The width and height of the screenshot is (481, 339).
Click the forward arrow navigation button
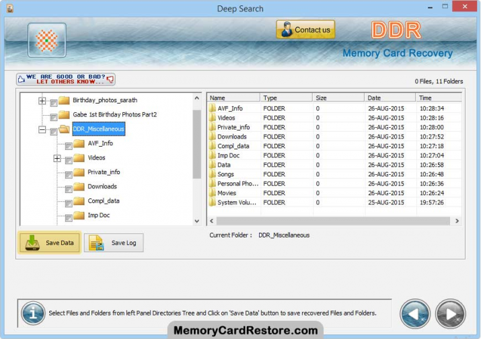(450, 313)
